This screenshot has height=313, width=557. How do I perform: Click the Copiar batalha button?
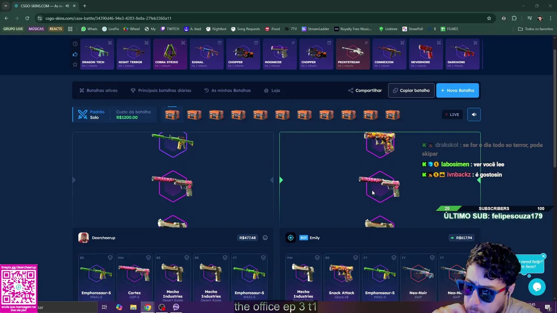(x=411, y=90)
